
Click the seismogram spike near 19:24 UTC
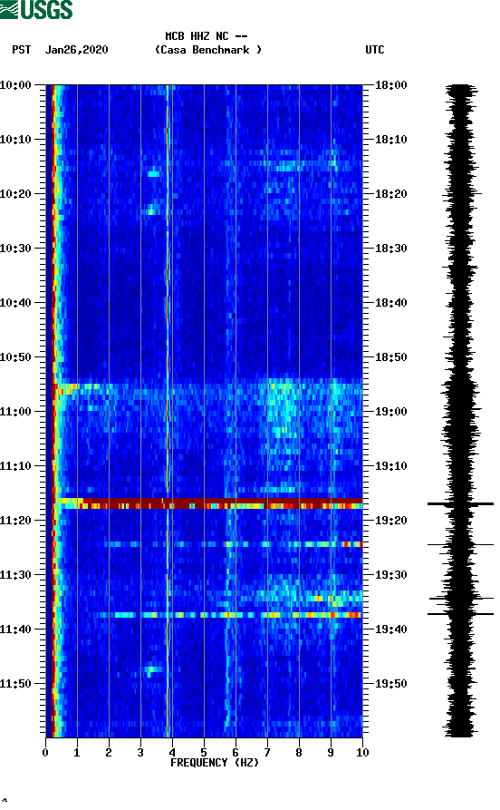460,544
